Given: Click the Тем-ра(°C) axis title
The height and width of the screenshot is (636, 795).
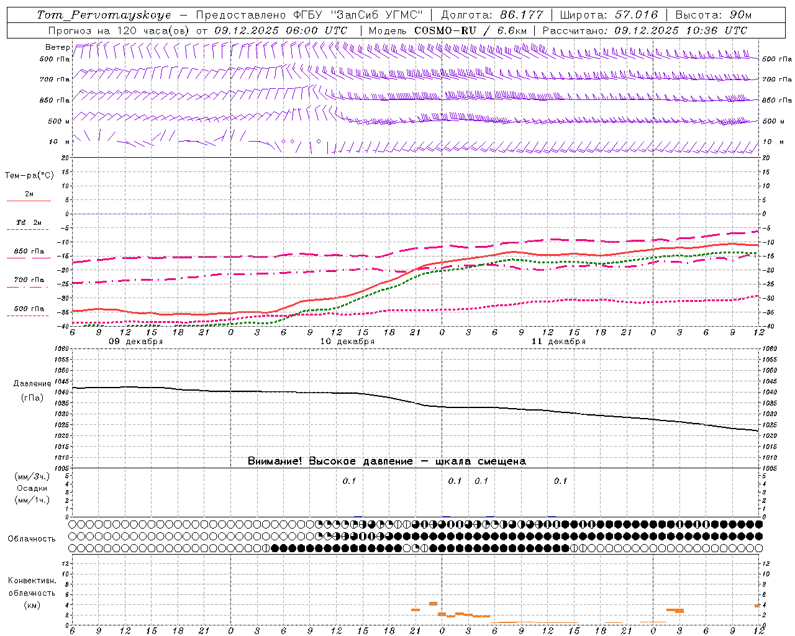Looking at the screenshot, I should point(29,176).
